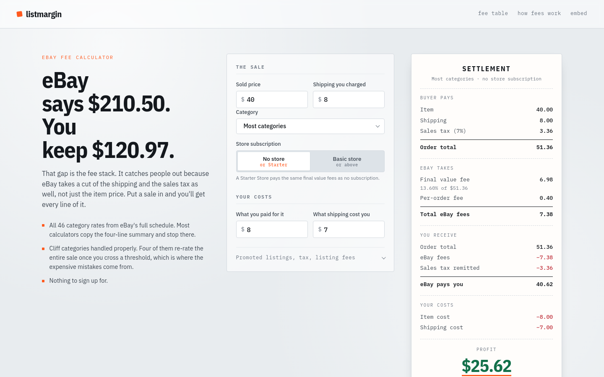Click the EBAY FEE CALCULATOR label

[78, 57]
